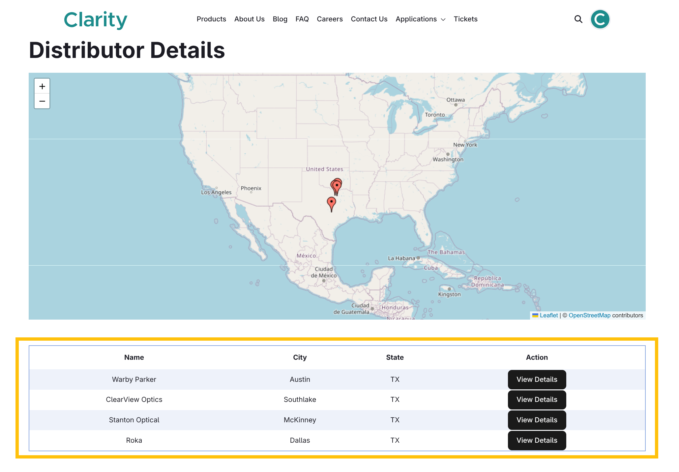Screen dimensions: 679x472
Task: Click the Ottawa label on the map
Action: click(456, 100)
